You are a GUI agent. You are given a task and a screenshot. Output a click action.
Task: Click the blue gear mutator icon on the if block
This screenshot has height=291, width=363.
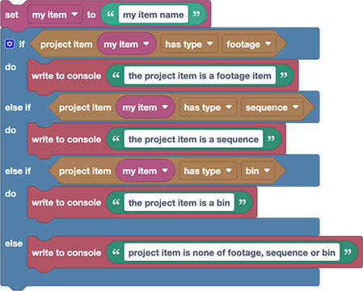coord(10,44)
